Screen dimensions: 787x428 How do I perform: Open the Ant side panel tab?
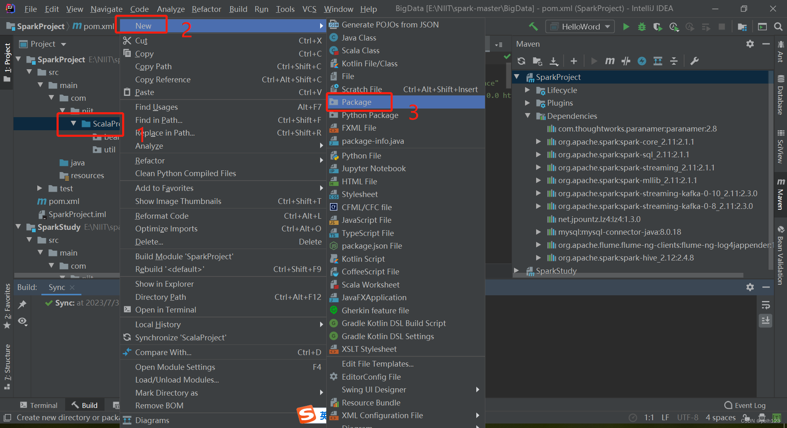780,52
